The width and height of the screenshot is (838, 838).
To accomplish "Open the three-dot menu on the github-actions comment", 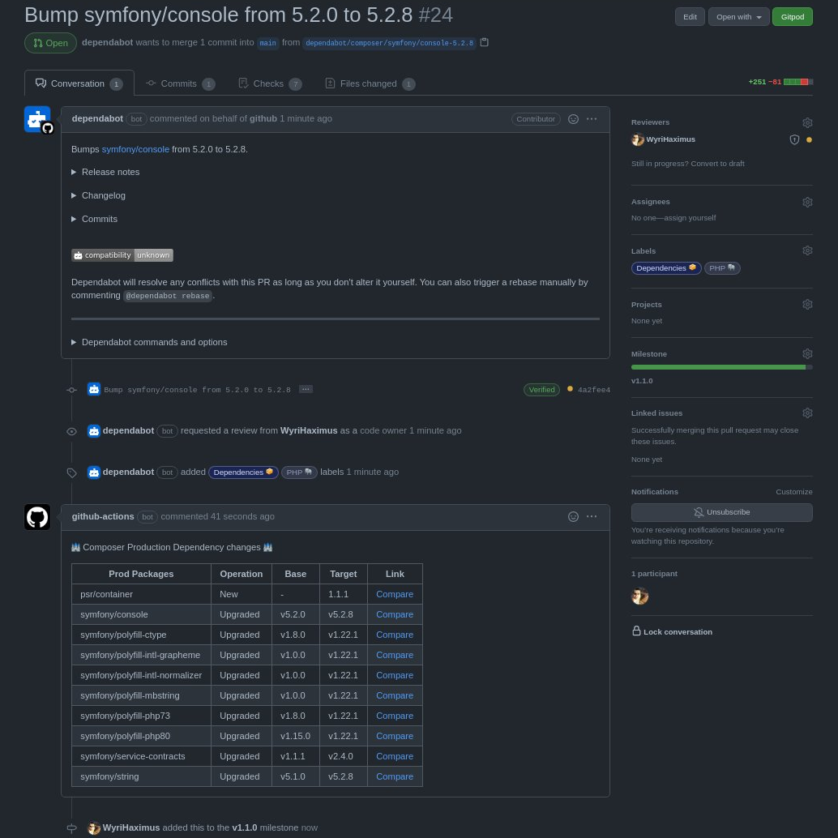I will 591,517.
